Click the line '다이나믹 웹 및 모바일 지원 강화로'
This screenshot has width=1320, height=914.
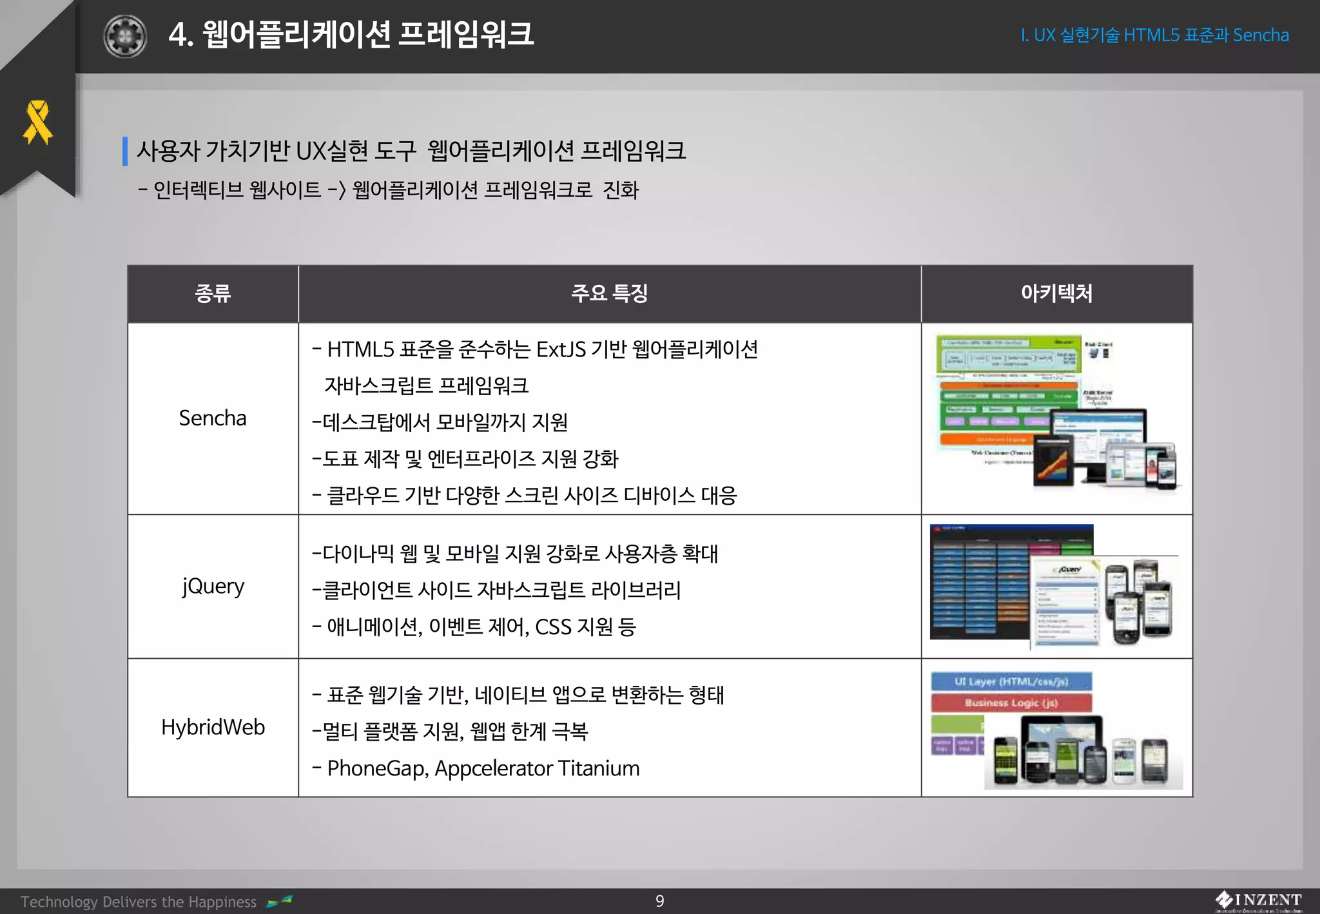click(x=515, y=554)
